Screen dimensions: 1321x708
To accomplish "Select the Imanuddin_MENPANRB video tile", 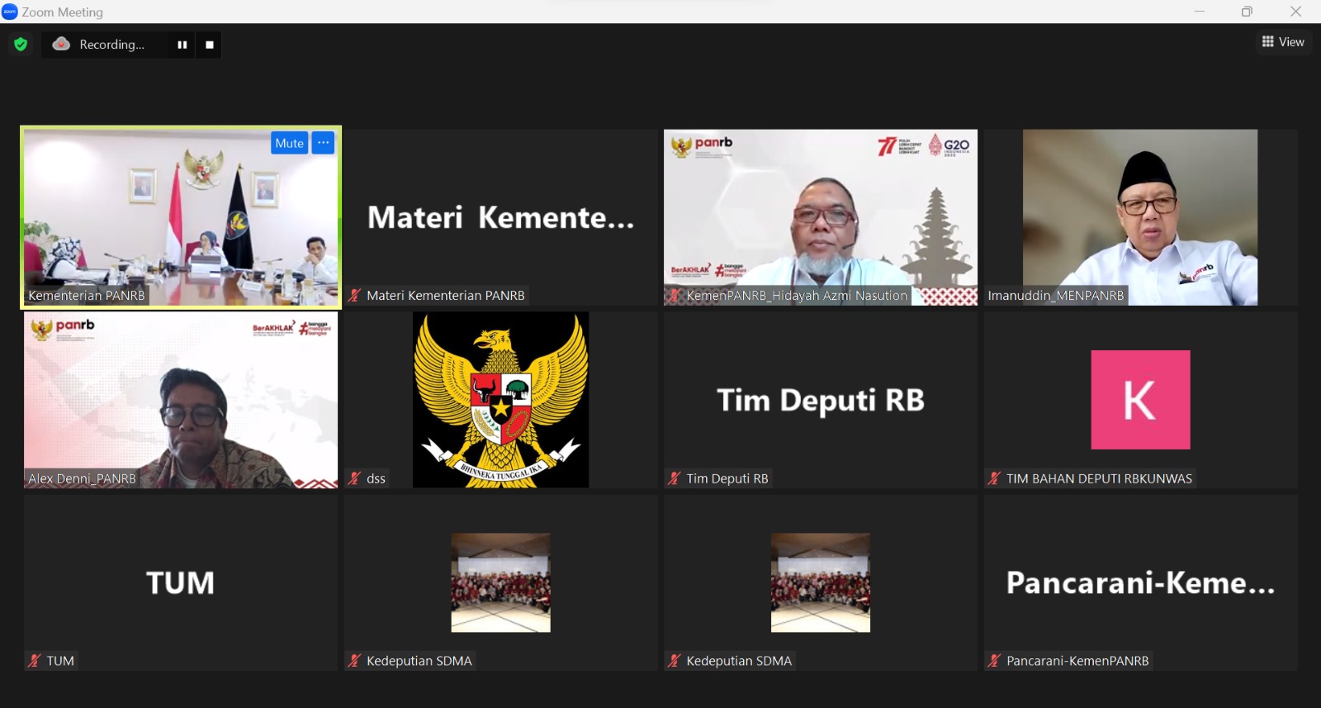I will tap(1140, 217).
